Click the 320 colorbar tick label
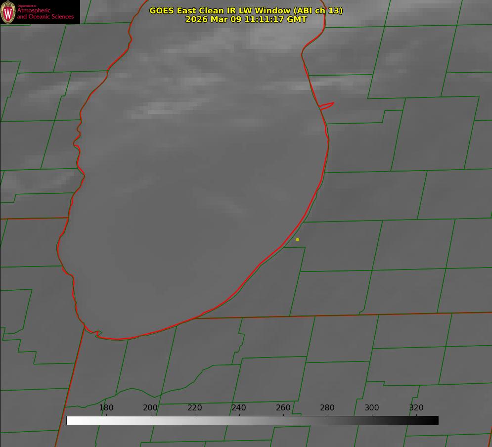The width and height of the screenshot is (492, 447). point(416,408)
